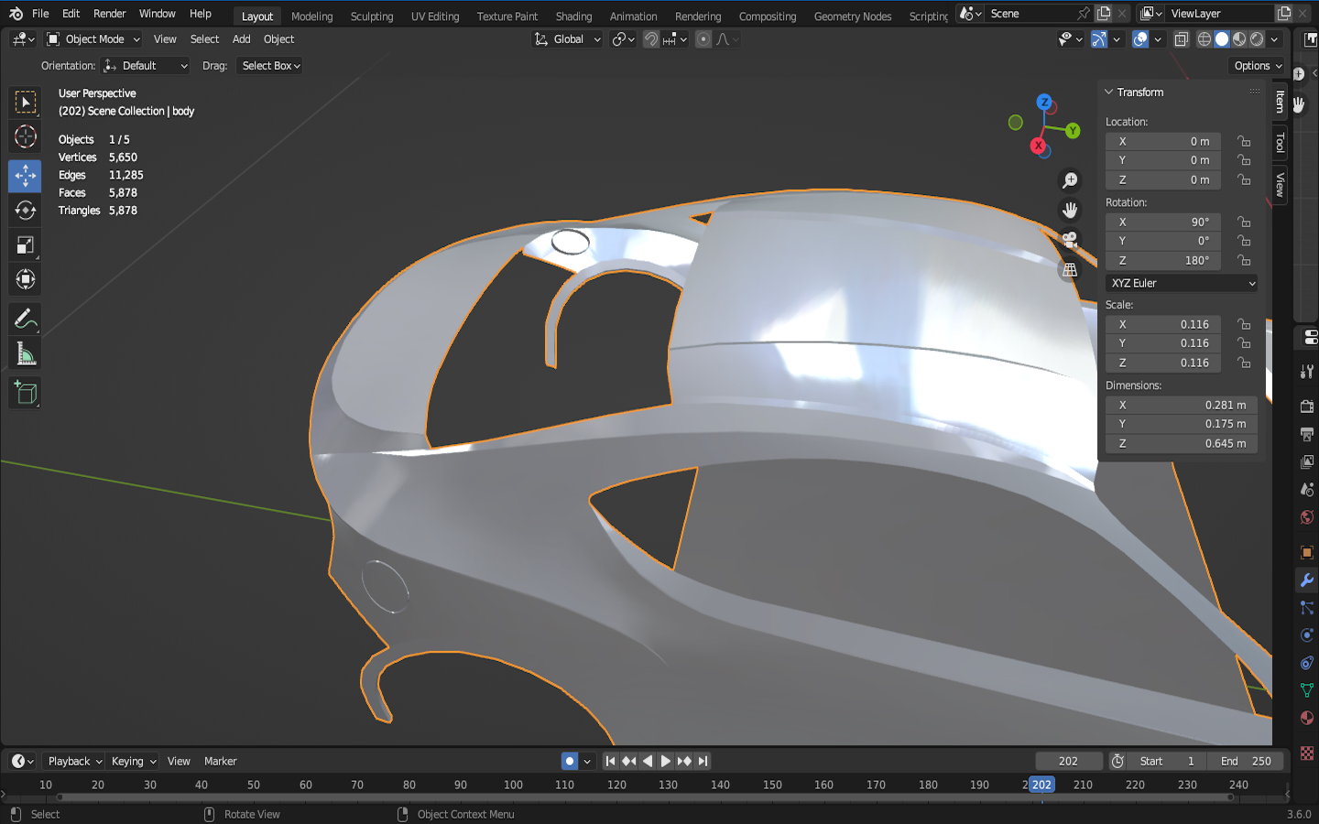Click the timeline horizontal scrollbar

coord(644,797)
